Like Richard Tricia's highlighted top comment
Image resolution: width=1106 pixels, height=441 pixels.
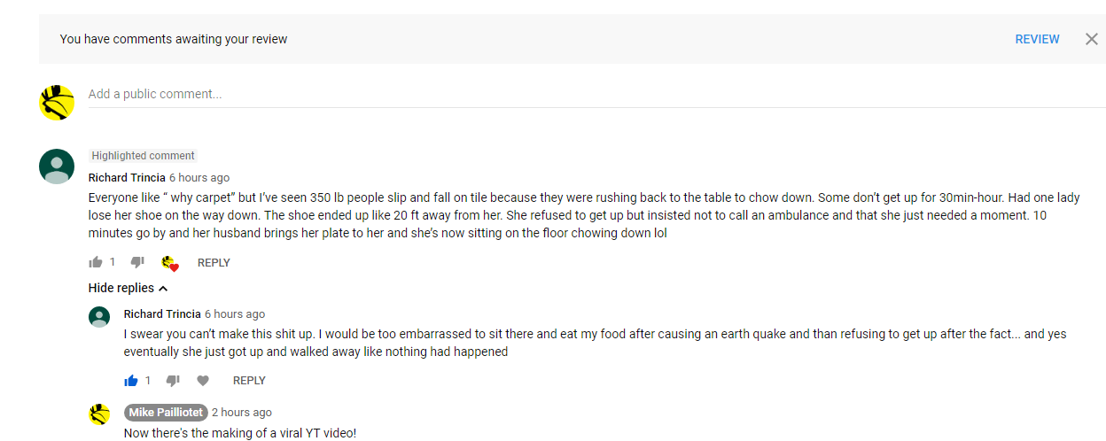tap(96, 262)
